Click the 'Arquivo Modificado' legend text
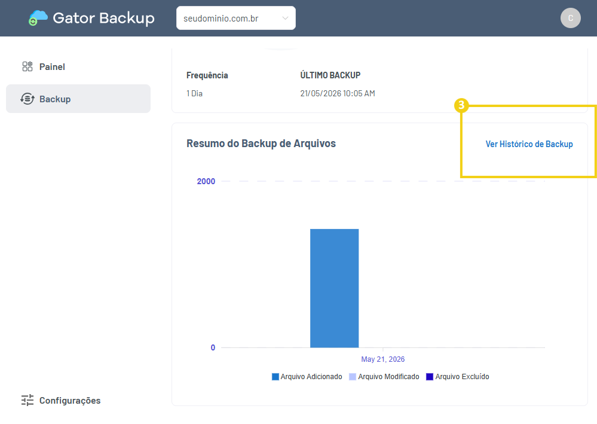 [388, 377]
